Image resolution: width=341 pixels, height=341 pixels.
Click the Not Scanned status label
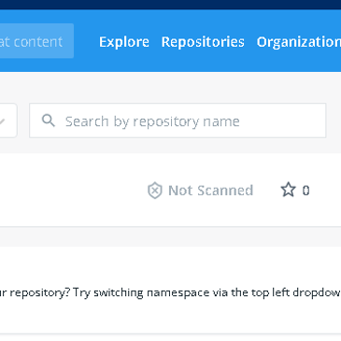[x=210, y=191]
